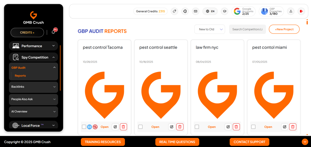Click the Performance monitor icon in sidebar
The height and width of the screenshot is (147, 311).
pos(16,46)
